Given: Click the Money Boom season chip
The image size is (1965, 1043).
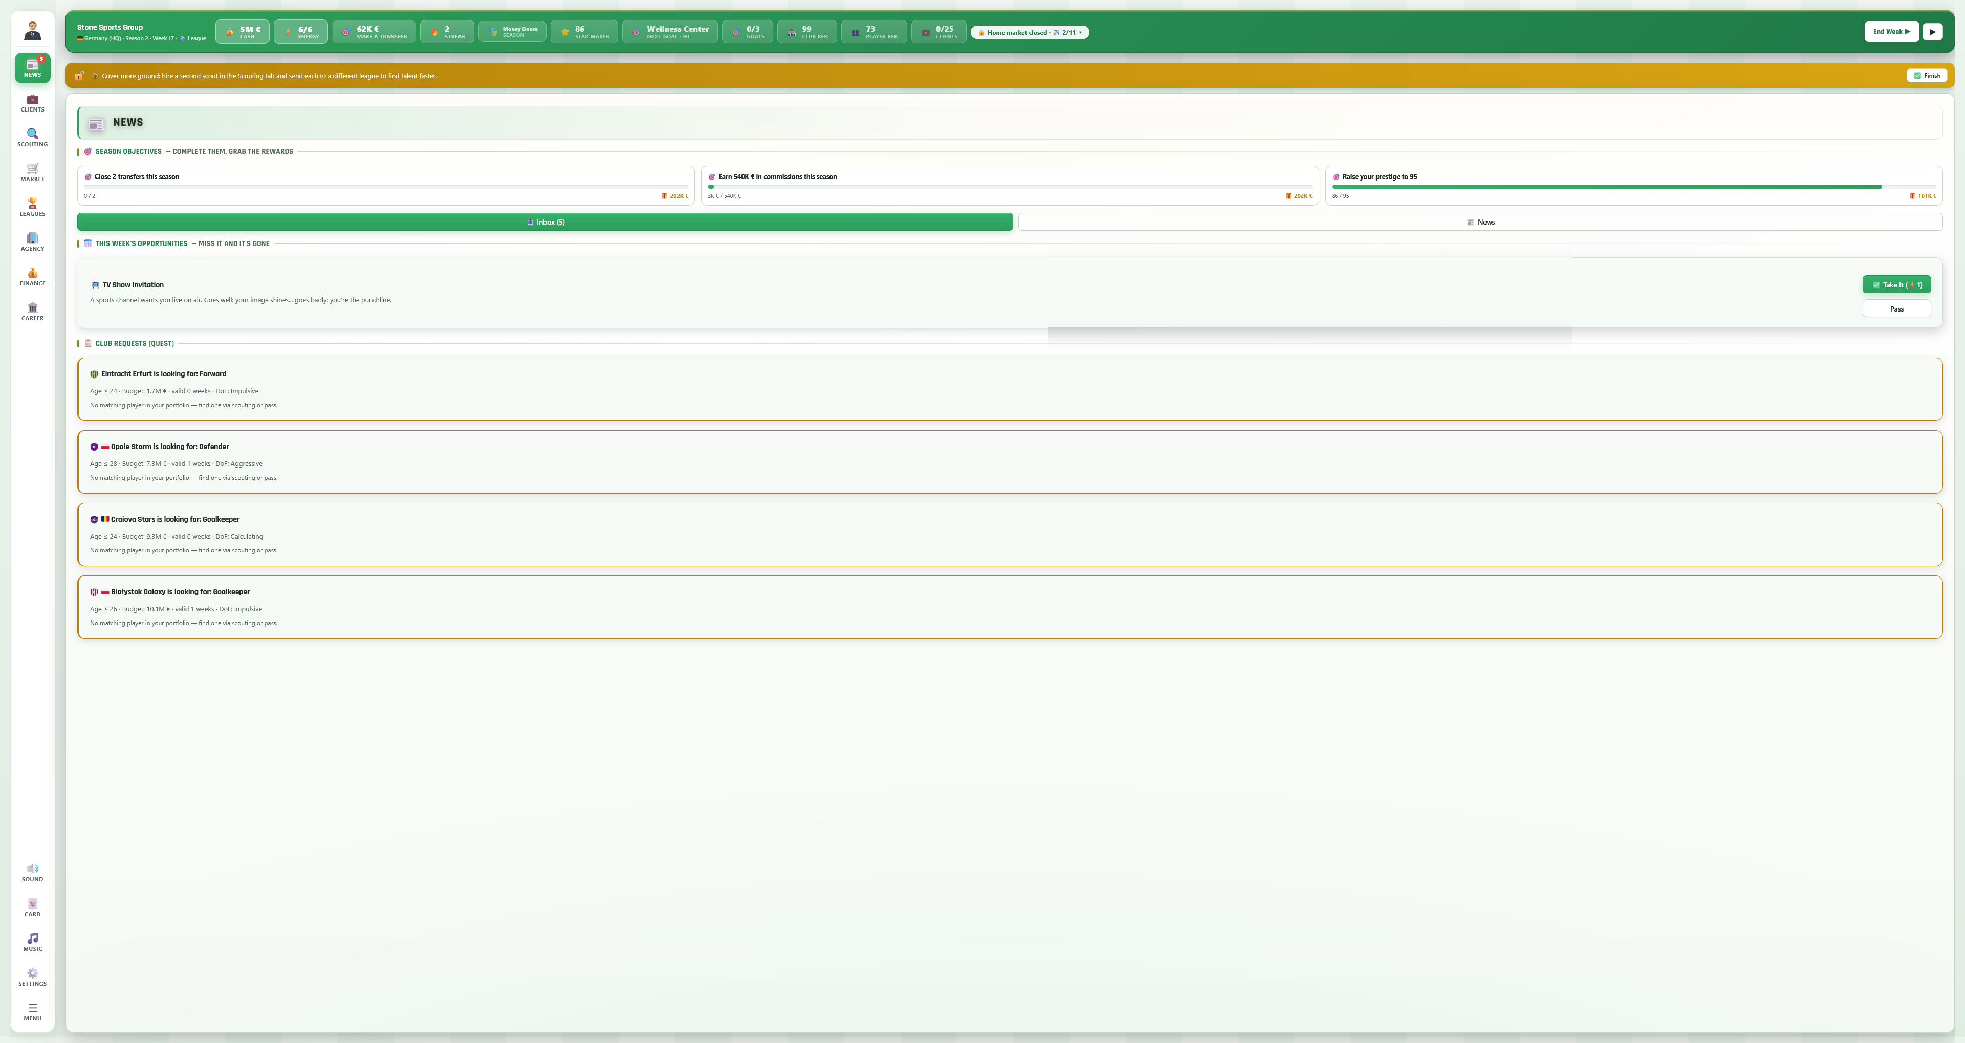Looking at the screenshot, I should tap(513, 32).
